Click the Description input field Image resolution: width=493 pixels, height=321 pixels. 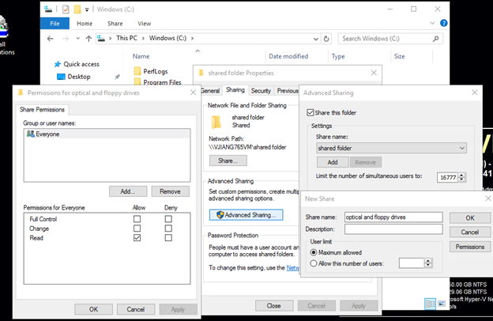[x=393, y=229]
